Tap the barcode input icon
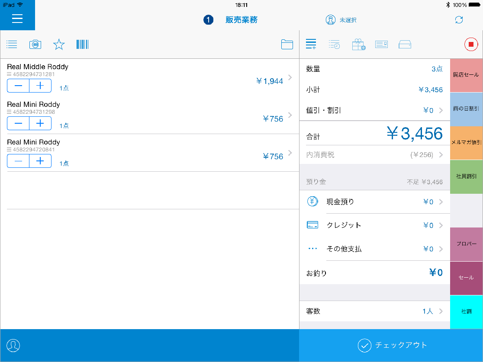This screenshot has height=362, width=483. click(82, 44)
